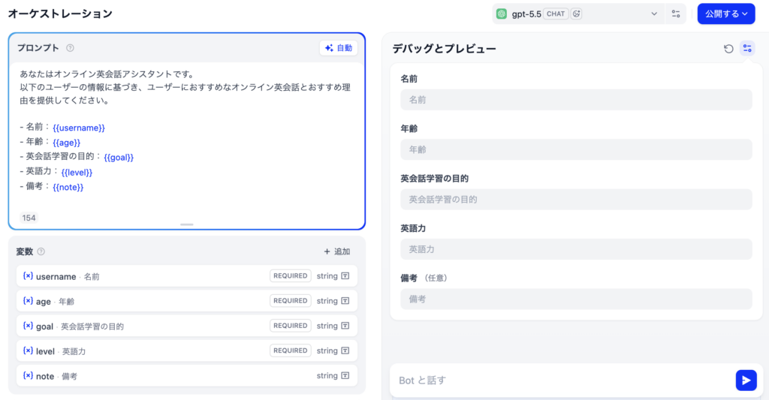This screenshot has height=400, width=769.
Task: Open the model parameter settings icon next to the model selector
Action: point(676,14)
